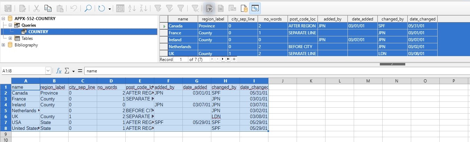Open Find Record with the magnifier icon
Viewport: 470px width, 142px height.
coord(88,8)
